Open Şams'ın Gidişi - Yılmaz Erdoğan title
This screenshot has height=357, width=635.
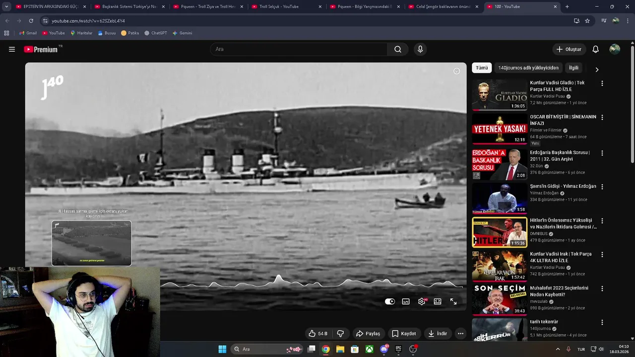coord(563,186)
